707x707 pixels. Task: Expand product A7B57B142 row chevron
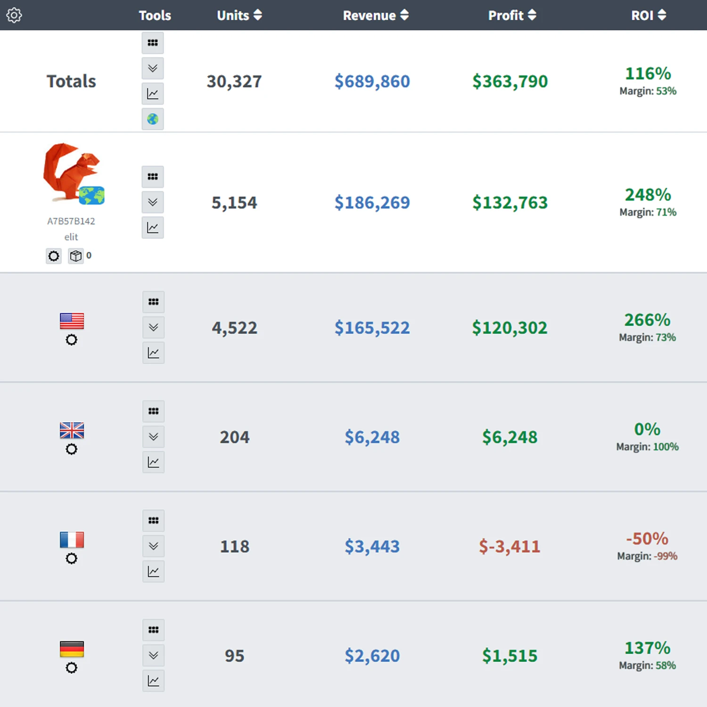(x=153, y=202)
